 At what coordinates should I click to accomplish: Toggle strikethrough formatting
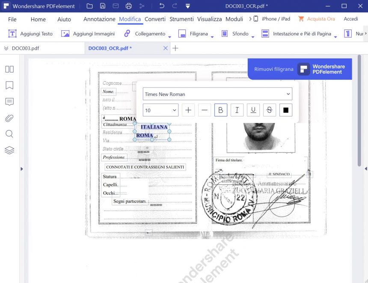(x=270, y=110)
